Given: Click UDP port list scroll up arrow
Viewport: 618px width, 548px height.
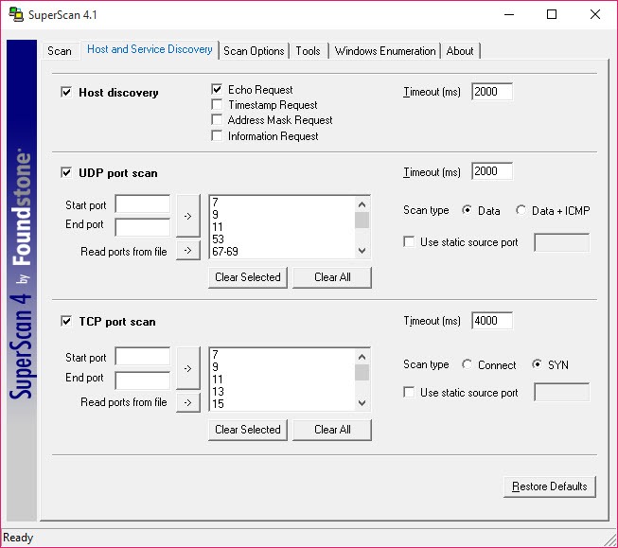Looking at the screenshot, I should click(362, 204).
